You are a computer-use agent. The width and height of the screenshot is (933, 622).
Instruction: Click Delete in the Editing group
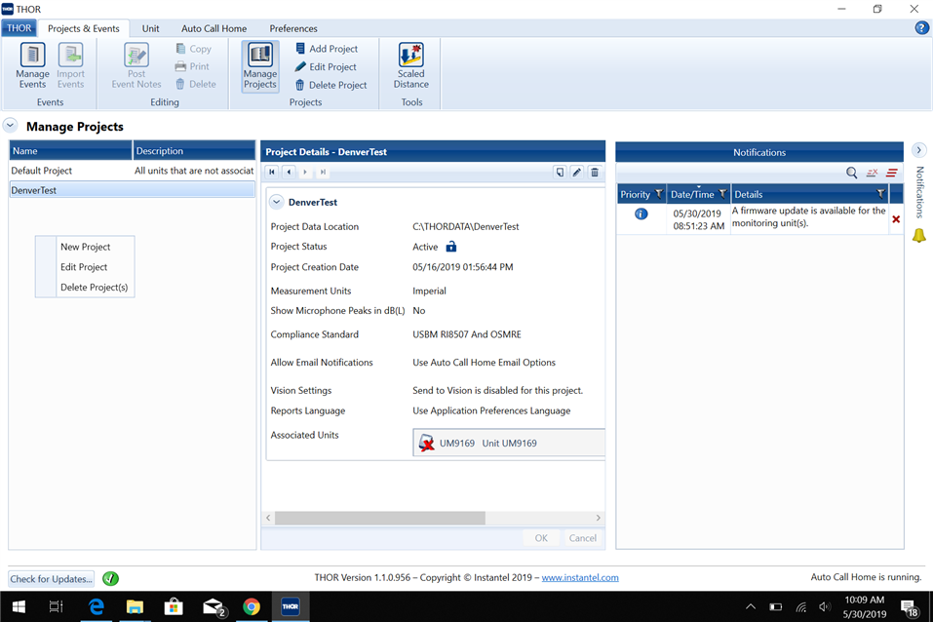click(x=196, y=84)
